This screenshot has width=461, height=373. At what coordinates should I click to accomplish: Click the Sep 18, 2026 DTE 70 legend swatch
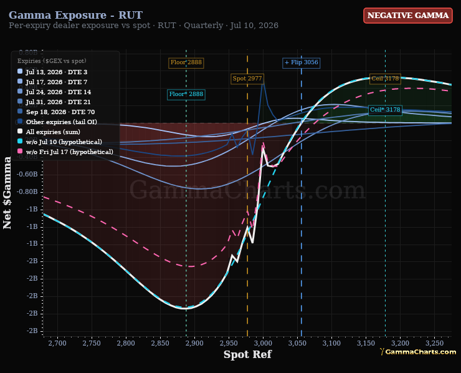[x=20, y=111]
